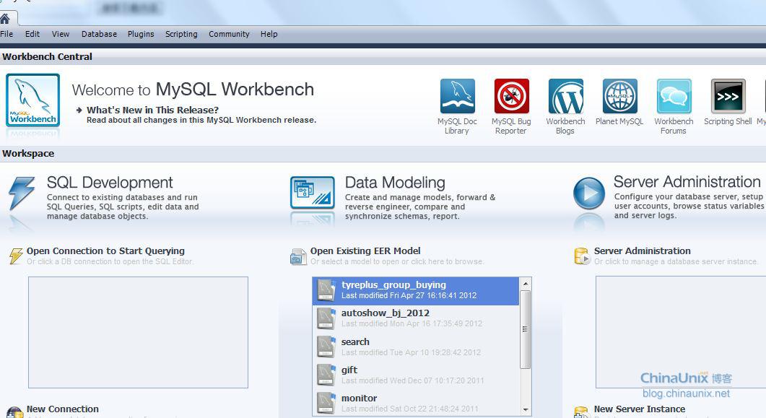Open the View menu

click(61, 34)
